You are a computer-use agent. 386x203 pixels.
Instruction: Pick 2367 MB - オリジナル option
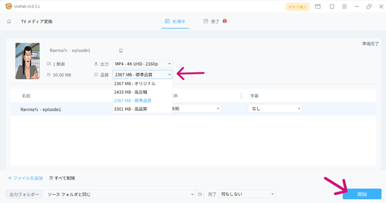coord(135,83)
